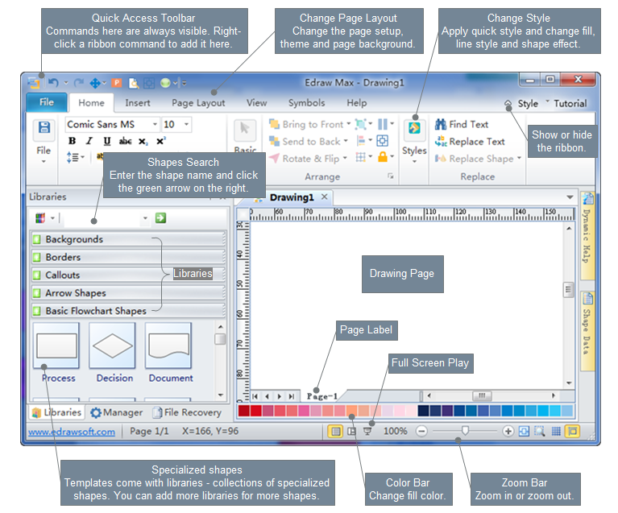Click the print preview icon in quick toolbar
This screenshot has width=618, height=513.
134,83
